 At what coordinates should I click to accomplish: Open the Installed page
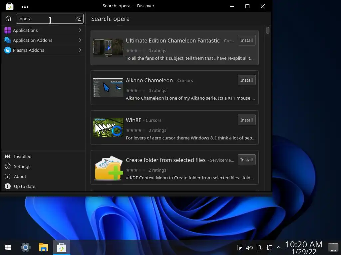click(x=44, y=157)
